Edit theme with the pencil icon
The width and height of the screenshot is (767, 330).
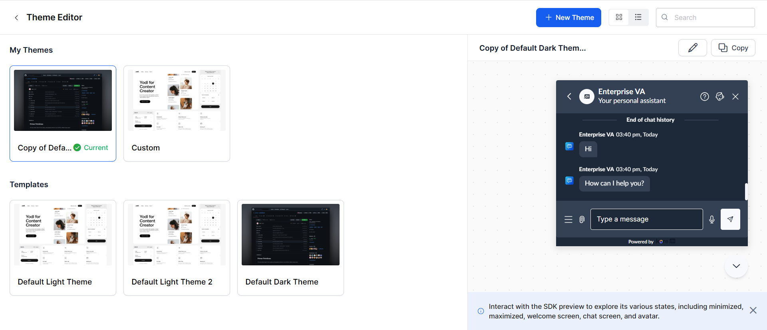(x=692, y=48)
